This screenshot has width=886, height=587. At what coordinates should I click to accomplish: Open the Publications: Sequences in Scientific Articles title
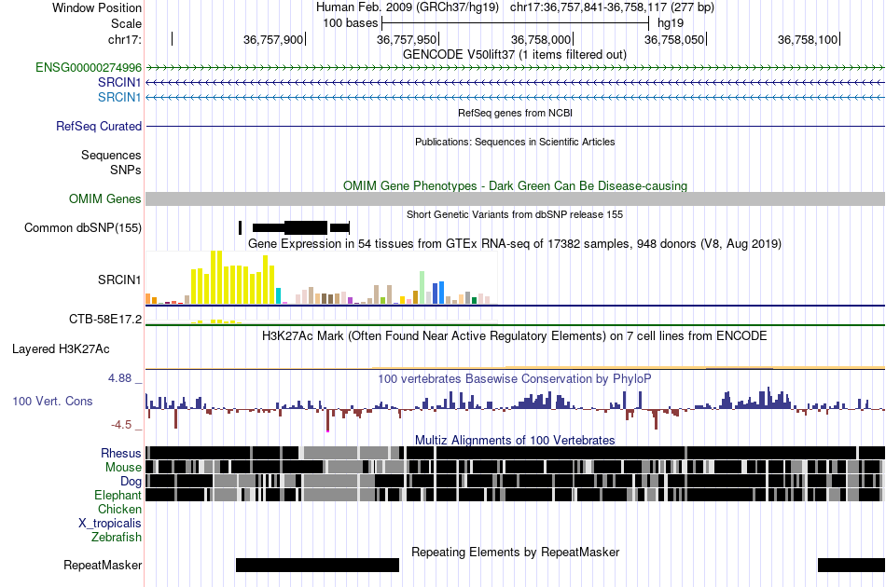515,142
